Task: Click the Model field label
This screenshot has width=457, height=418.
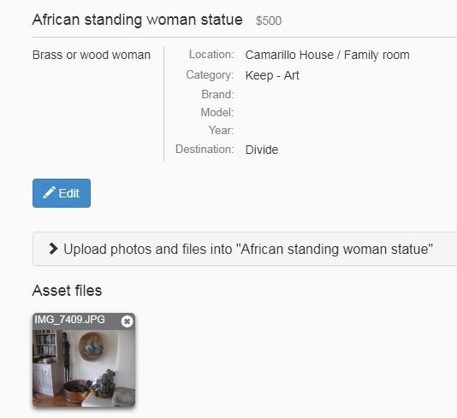Action: (x=217, y=112)
